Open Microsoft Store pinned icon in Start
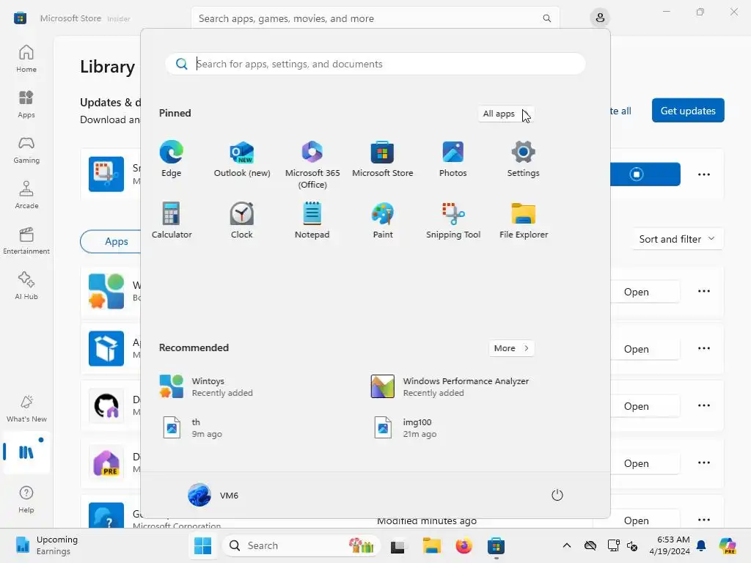This screenshot has height=563, width=751. coord(382,159)
